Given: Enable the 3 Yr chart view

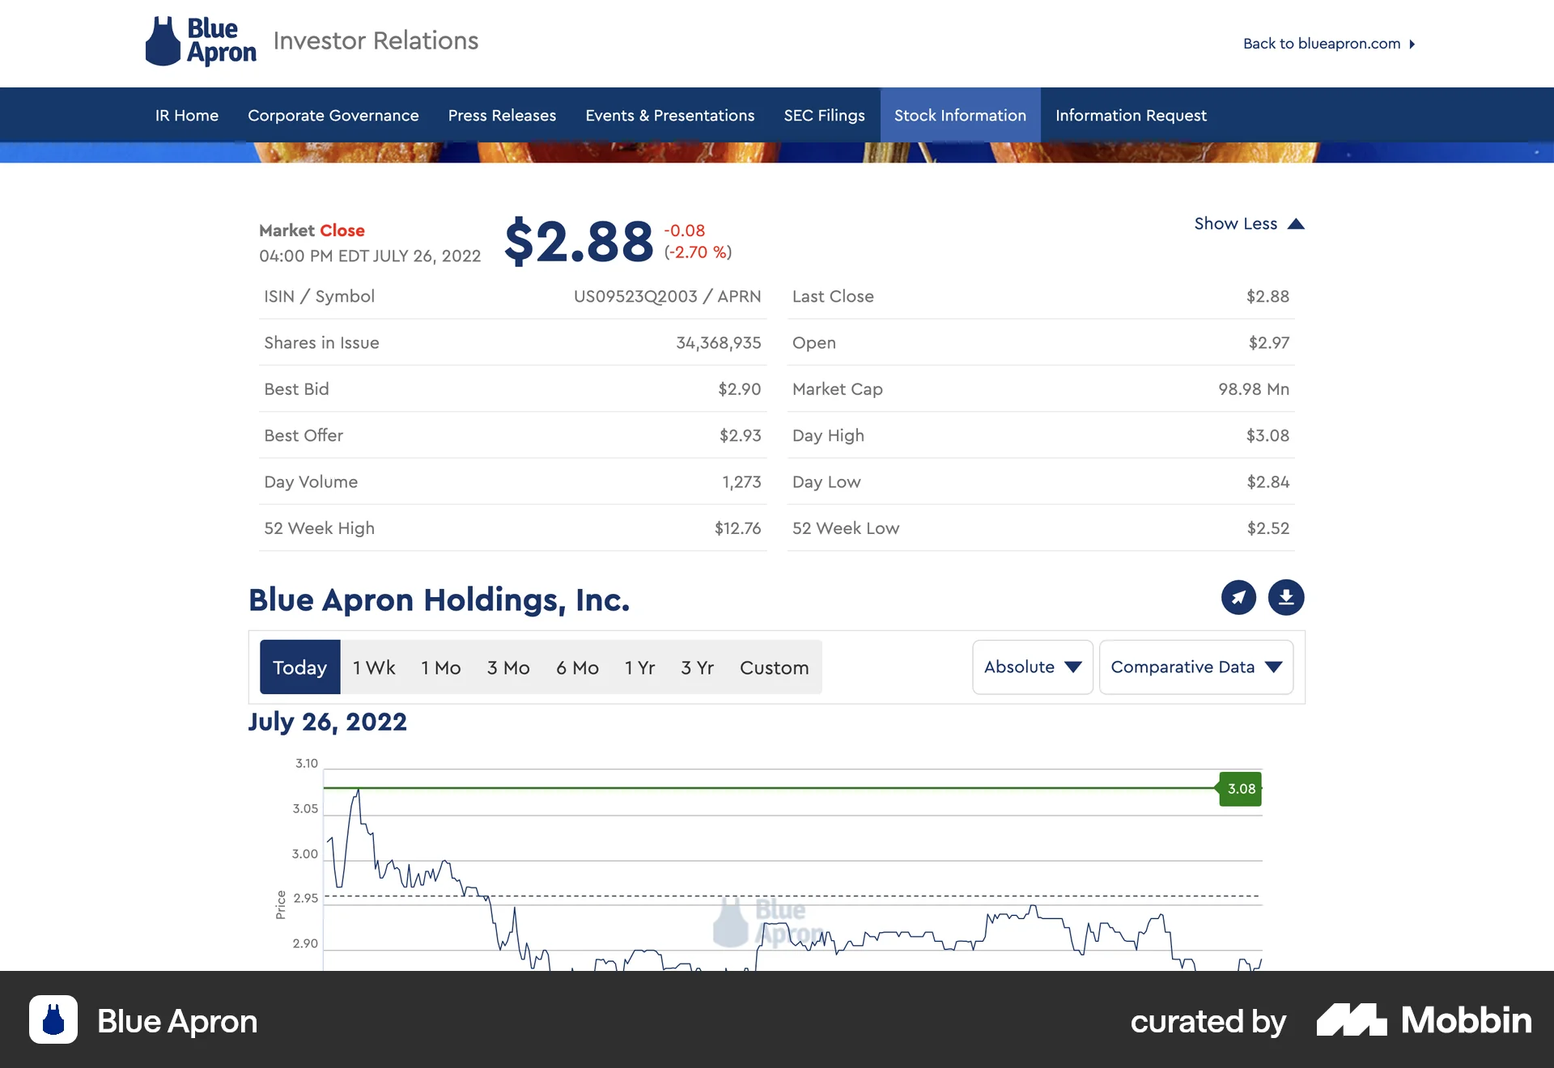Looking at the screenshot, I should pyautogui.click(x=697, y=667).
